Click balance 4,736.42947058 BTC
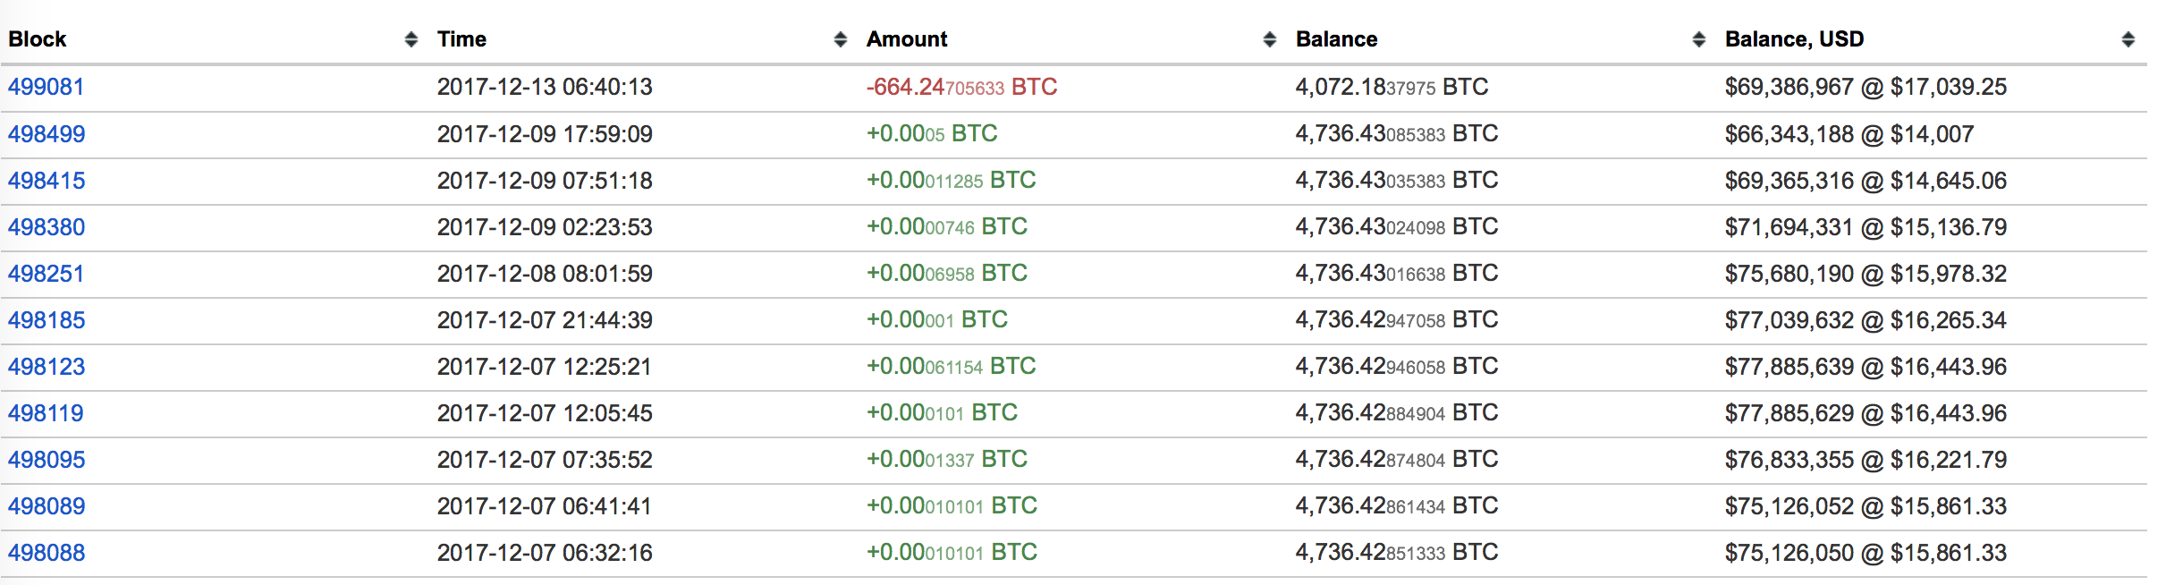Screen dimensions: 2166x585 coord(1397,319)
